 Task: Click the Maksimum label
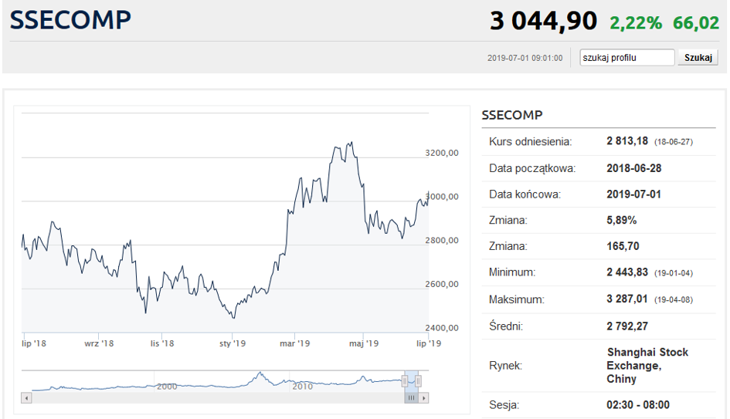tap(516, 299)
